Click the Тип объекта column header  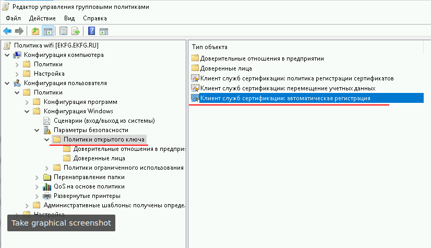coord(209,47)
